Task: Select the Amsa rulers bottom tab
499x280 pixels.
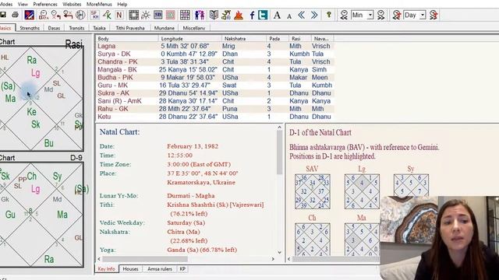Action: click(x=160, y=269)
